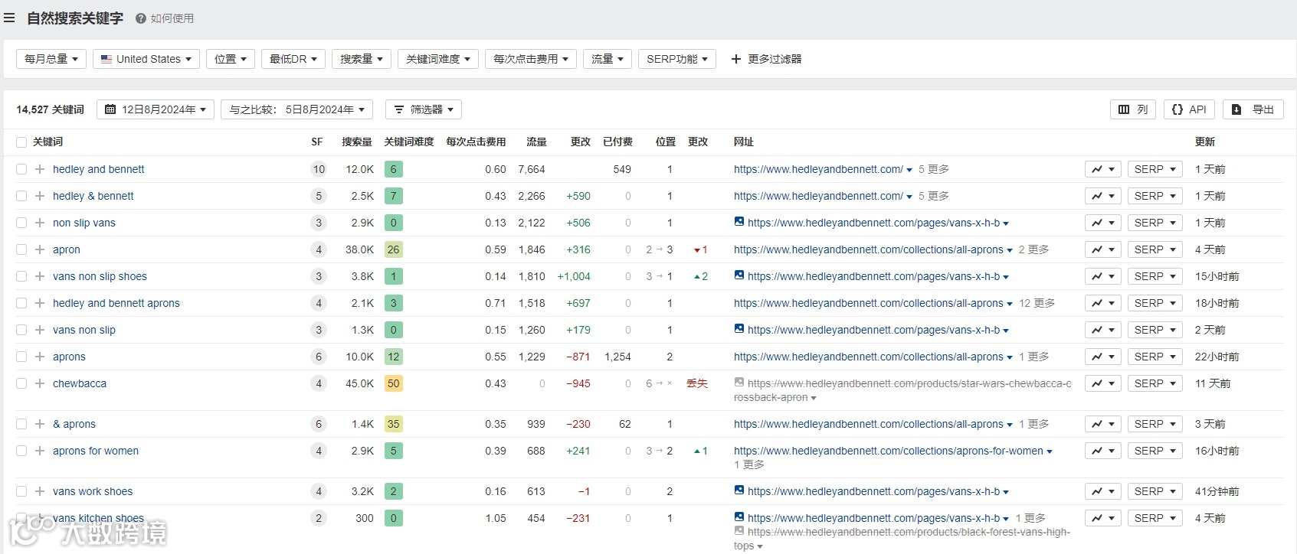Image resolution: width=1297 pixels, height=554 pixels.
Task: Sort table by 已付费 column header
Action: 617,142
